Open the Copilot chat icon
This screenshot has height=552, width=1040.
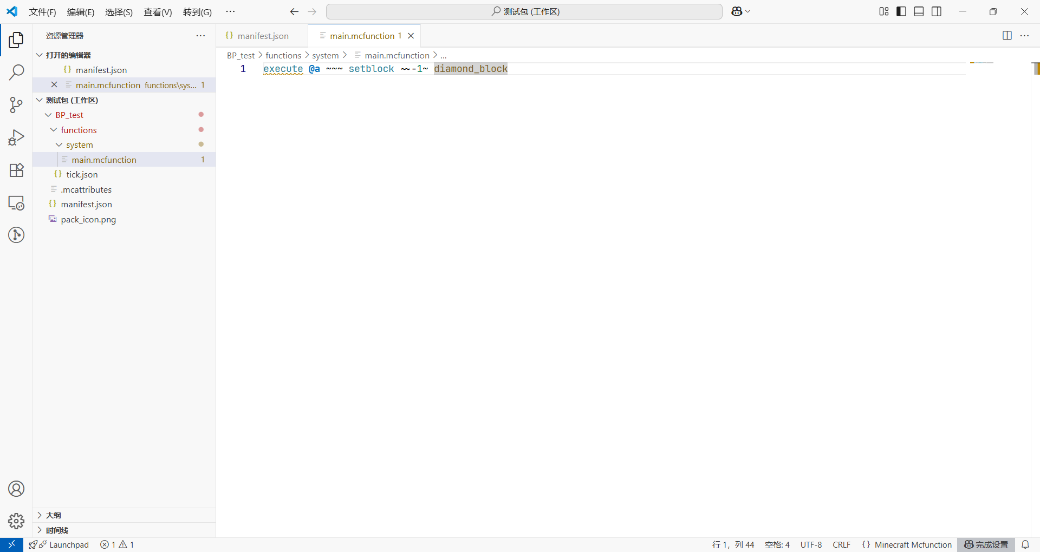coord(737,11)
